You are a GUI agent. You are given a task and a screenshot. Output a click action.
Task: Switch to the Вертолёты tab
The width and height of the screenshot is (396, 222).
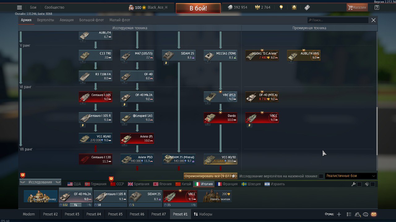(x=45, y=20)
